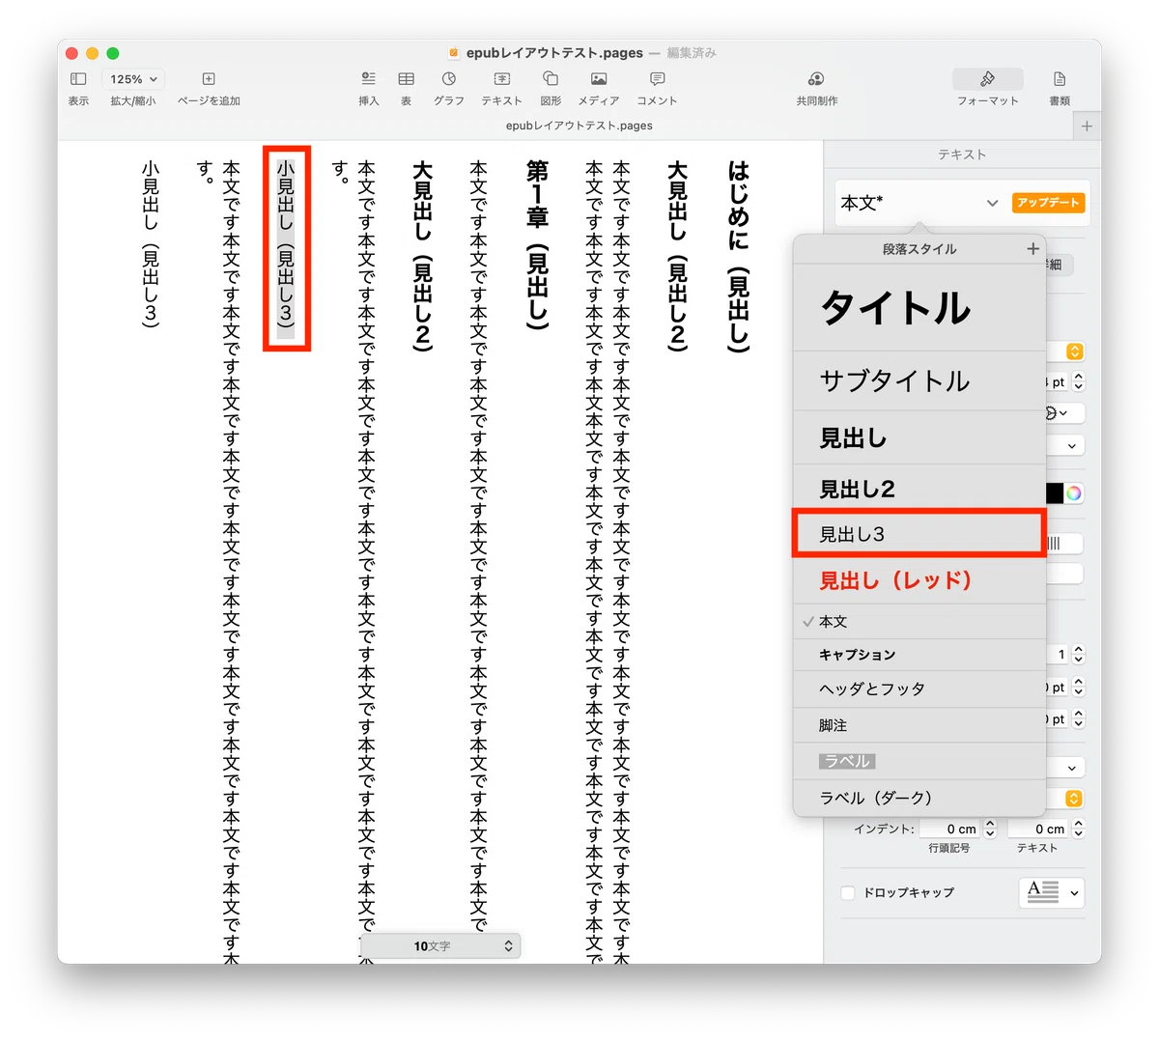Insert a text box with テキスト icon
Screen dimensions: 1159x1040
tap(501, 79)
